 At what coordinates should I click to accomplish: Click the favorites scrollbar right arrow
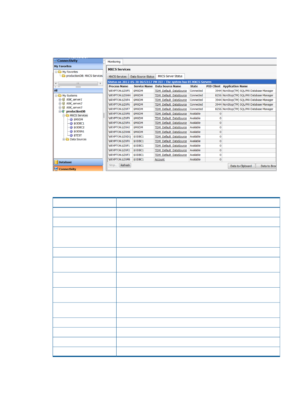(100, 83)
